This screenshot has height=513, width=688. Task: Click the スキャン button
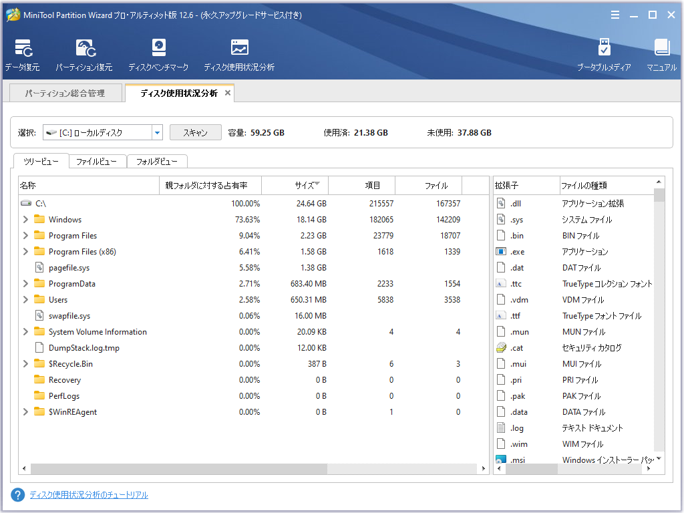click(195, 132)
